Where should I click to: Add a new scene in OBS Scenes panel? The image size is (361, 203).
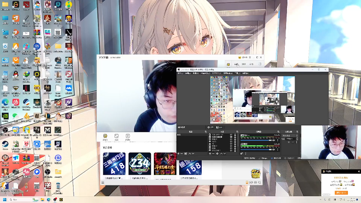coord(178,153)
